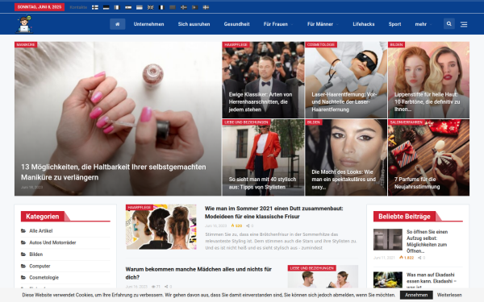Open Was man auf Ekadashi essen kann post

tap(431, 280)
